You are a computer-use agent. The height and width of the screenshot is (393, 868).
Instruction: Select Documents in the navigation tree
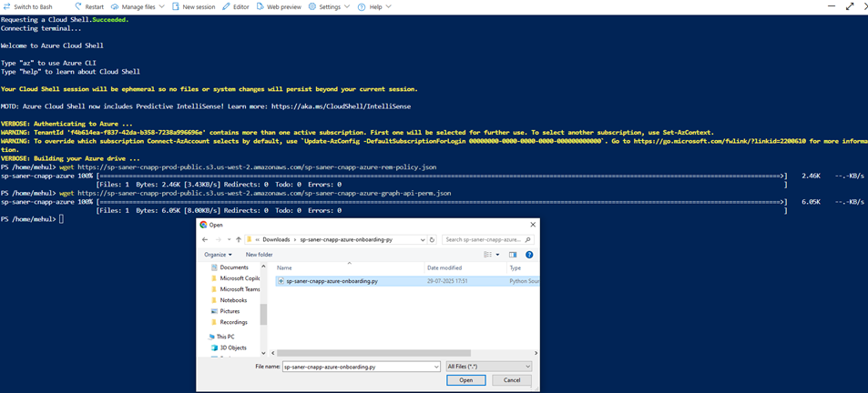point(230,267)
